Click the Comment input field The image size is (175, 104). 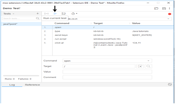107,77
